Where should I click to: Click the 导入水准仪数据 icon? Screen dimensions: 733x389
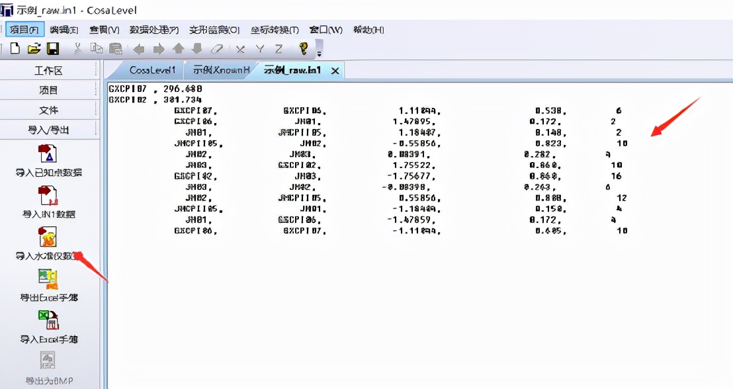(48, 237)
